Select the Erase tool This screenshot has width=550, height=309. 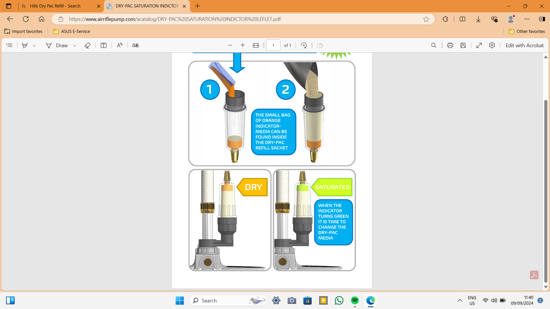[87, 45]
